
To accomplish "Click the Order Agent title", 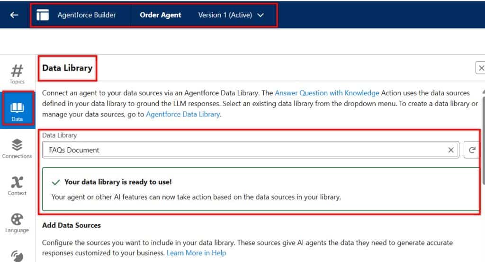I will click(x=161, y=15).
